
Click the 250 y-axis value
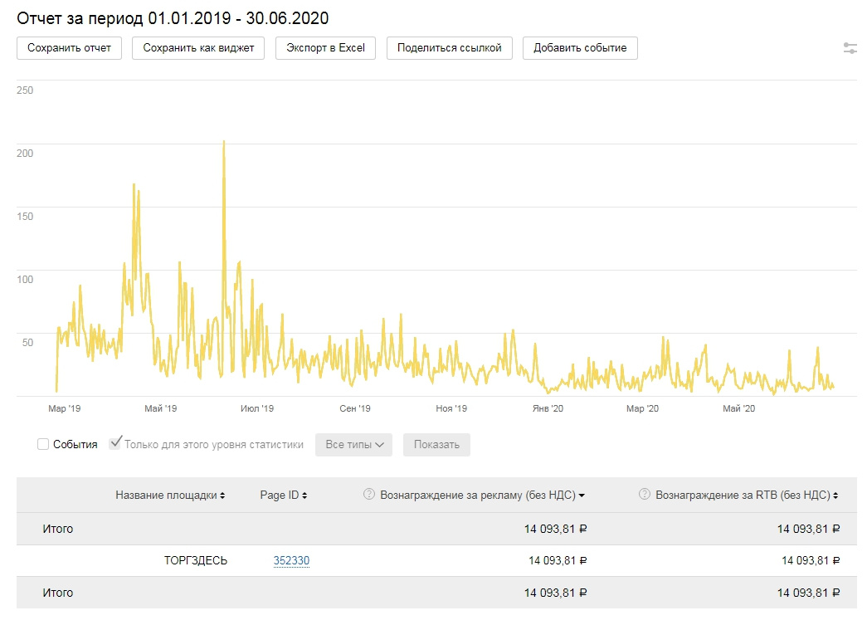pos(25,90)
